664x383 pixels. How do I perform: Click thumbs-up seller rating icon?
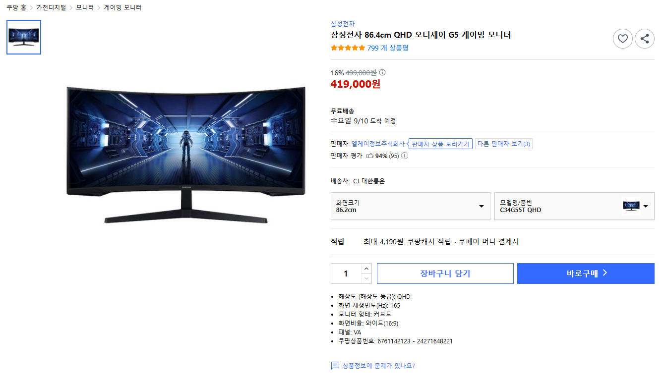(370, 156)
